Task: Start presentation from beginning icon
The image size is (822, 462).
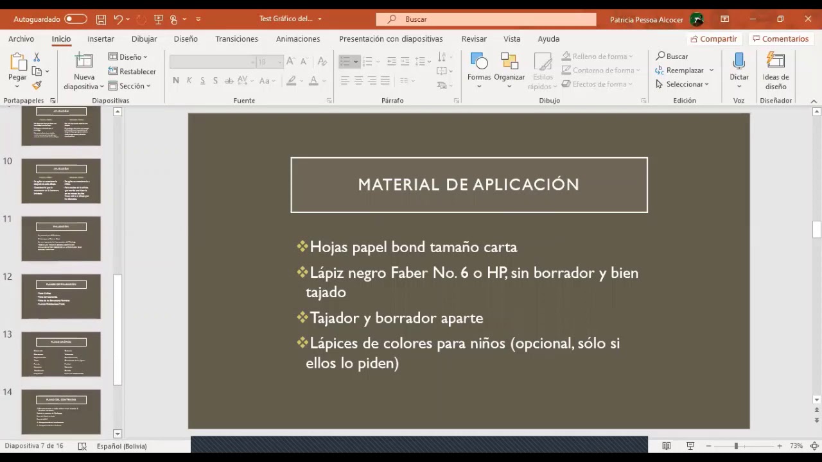Action: click(x=159, y=19)
